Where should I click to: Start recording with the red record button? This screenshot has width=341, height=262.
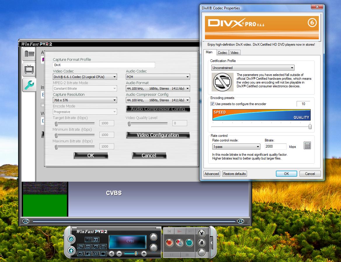pos(169,243)
